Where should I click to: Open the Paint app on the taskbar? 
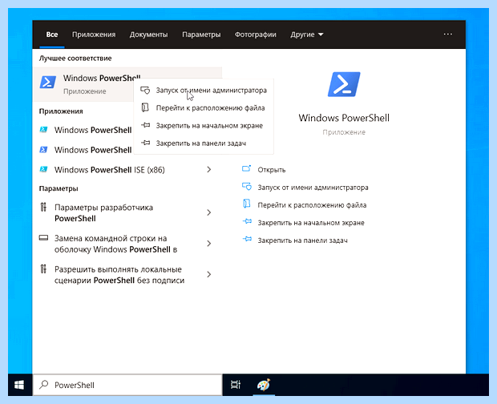click(x=264, y=385)
